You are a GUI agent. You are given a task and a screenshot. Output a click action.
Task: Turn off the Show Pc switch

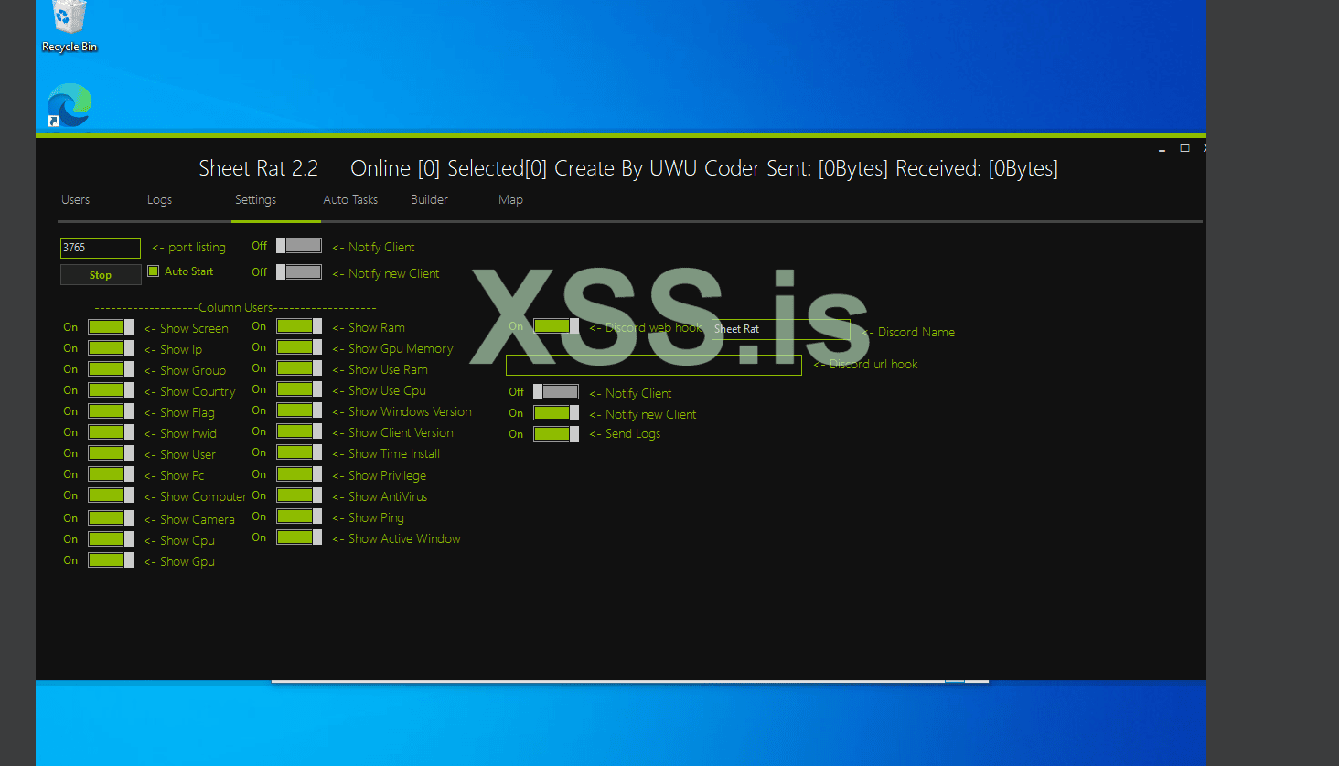pos(111,474)
